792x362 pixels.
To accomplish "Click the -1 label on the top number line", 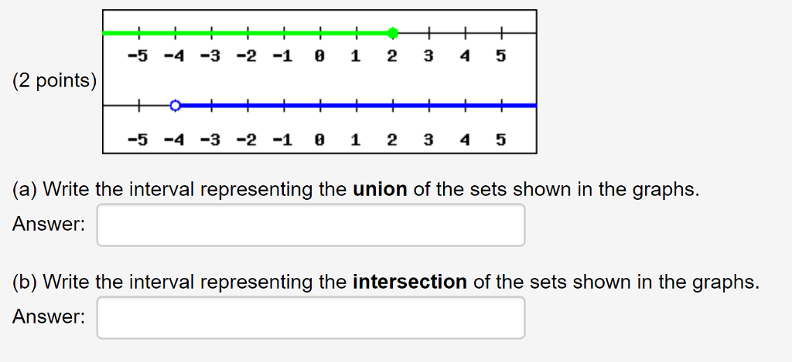I will (x=282, y=56).
